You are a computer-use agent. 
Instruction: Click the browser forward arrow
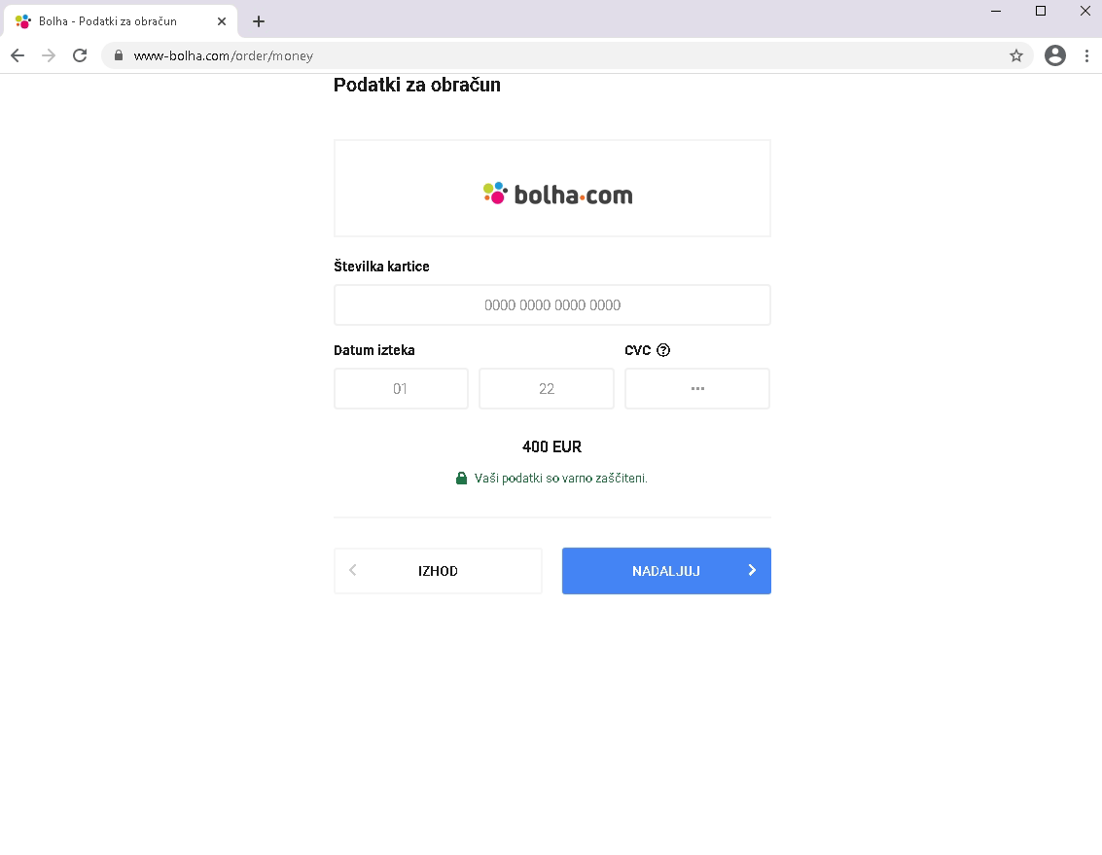tap(49, 55)
